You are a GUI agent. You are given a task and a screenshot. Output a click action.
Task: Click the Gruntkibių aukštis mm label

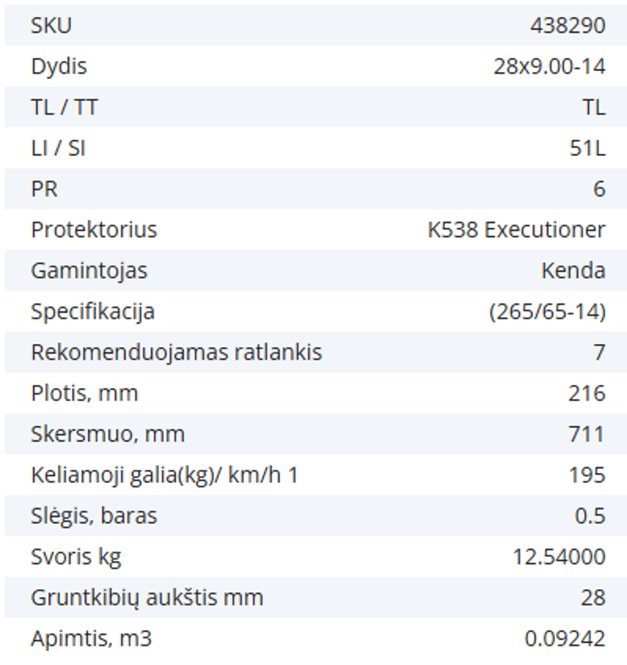point(147,597)
